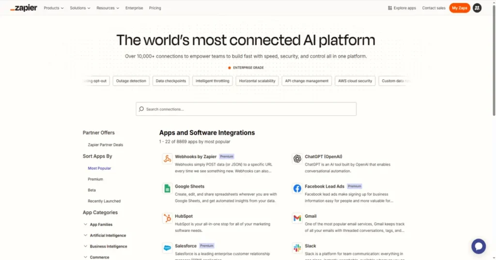The width and height of the screenshot is (496, 260).
Task: Click the Explore apps grid icon
Action: point(390,8)
